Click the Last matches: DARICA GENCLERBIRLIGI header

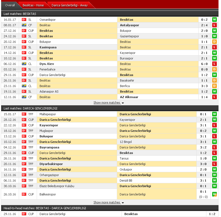pos(110,108)
